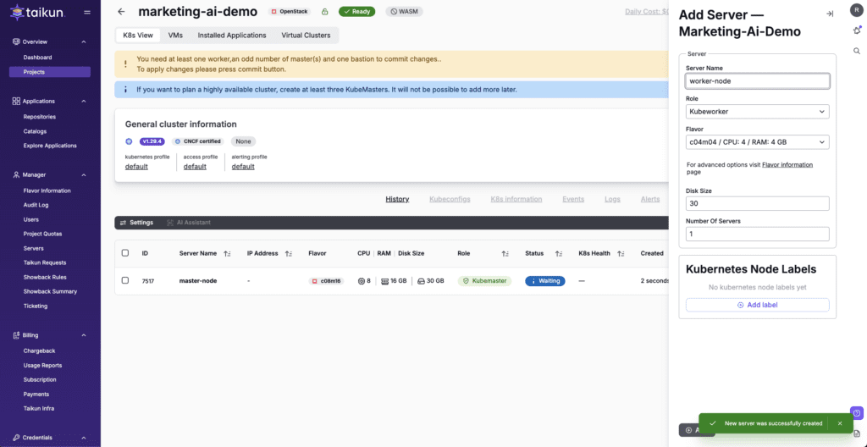Collapse the Manager sidebar section
Screen dimensions: 867x447
(x=84, y=174)
